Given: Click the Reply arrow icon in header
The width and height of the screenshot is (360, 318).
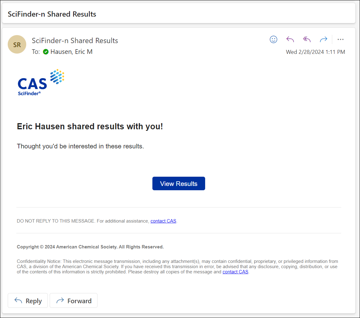Looking at the screenshot, I should click(290, 39).
